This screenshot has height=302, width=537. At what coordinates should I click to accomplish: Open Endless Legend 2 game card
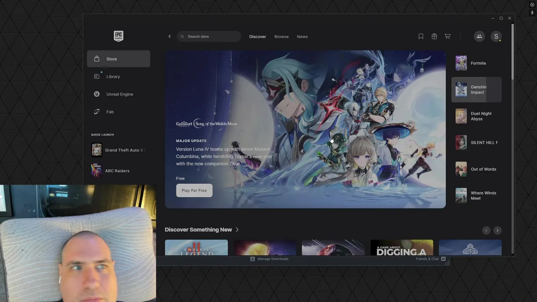(196, 247)
